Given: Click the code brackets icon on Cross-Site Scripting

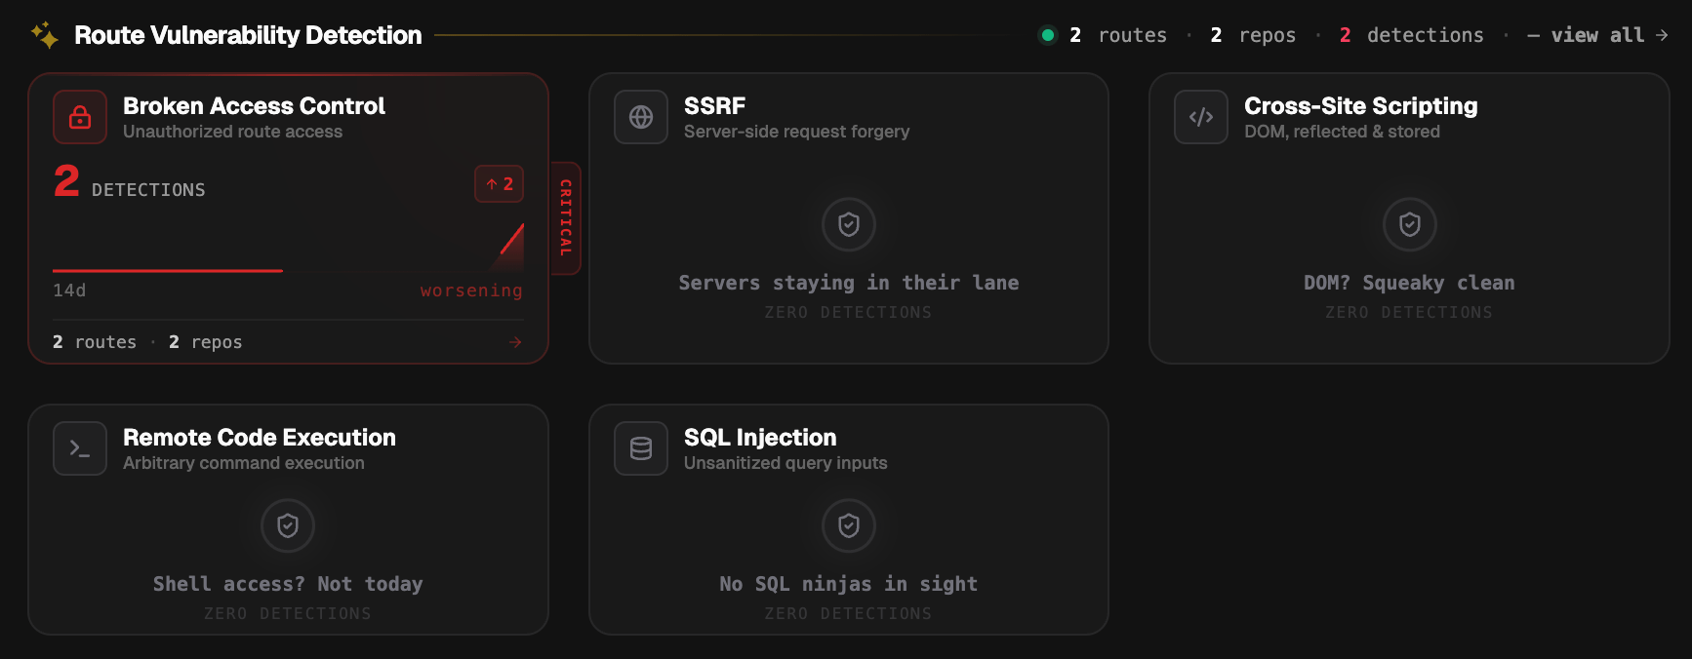Looking at the screenshot, I should point(1201,117).
